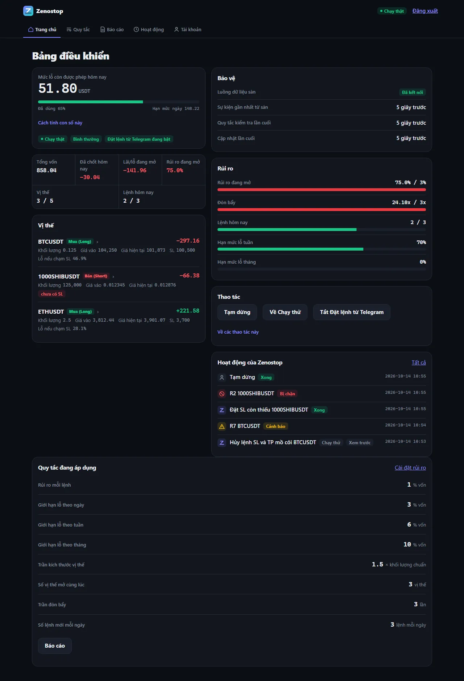Viewport: 464px width, 681px height.
Task: Click the blocked icon beside R2 1000SHIBUSDT
Action: [222, 393]
